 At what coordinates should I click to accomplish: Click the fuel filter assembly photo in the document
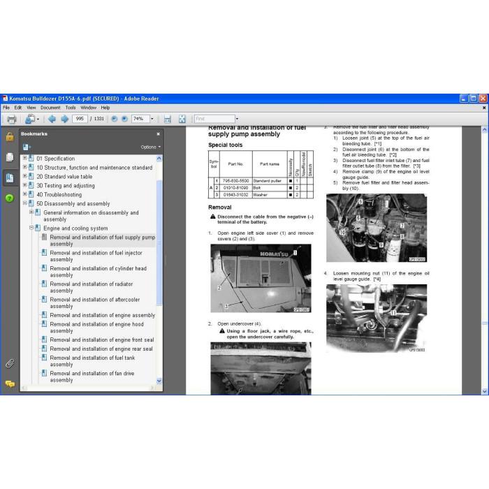[377, 228]
